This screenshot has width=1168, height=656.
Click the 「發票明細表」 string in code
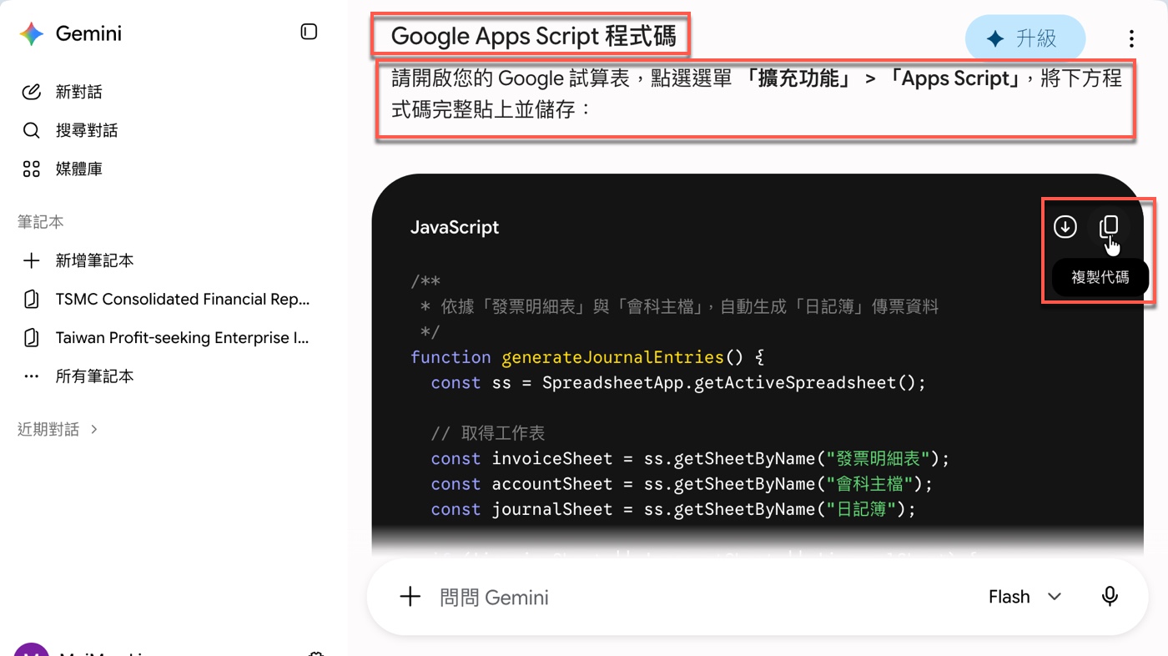click(x=878, y=458)
